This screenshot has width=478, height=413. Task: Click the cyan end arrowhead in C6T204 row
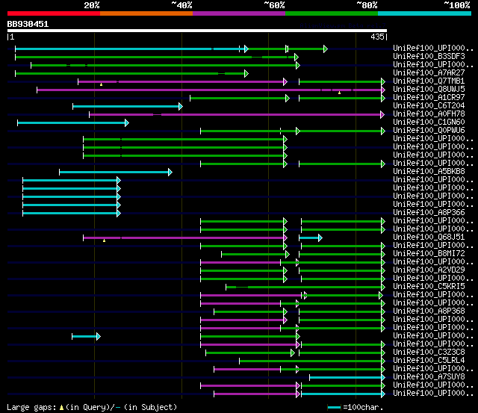(181, 106)
